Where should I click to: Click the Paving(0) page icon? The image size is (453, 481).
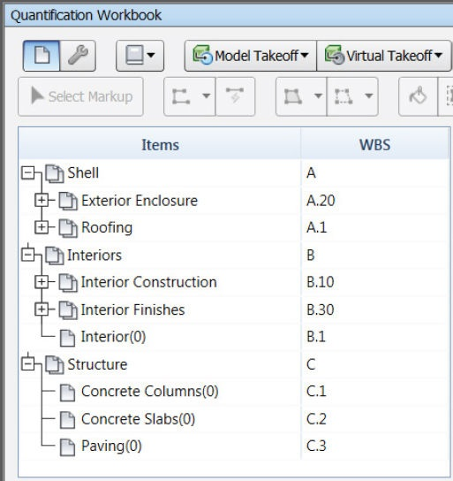[67, 447]
